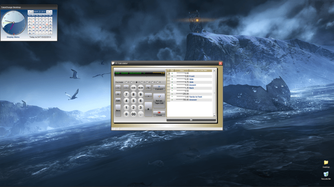
Task: Click digit 1 on the calculator keypad
Action: click(x=126, y=108)
